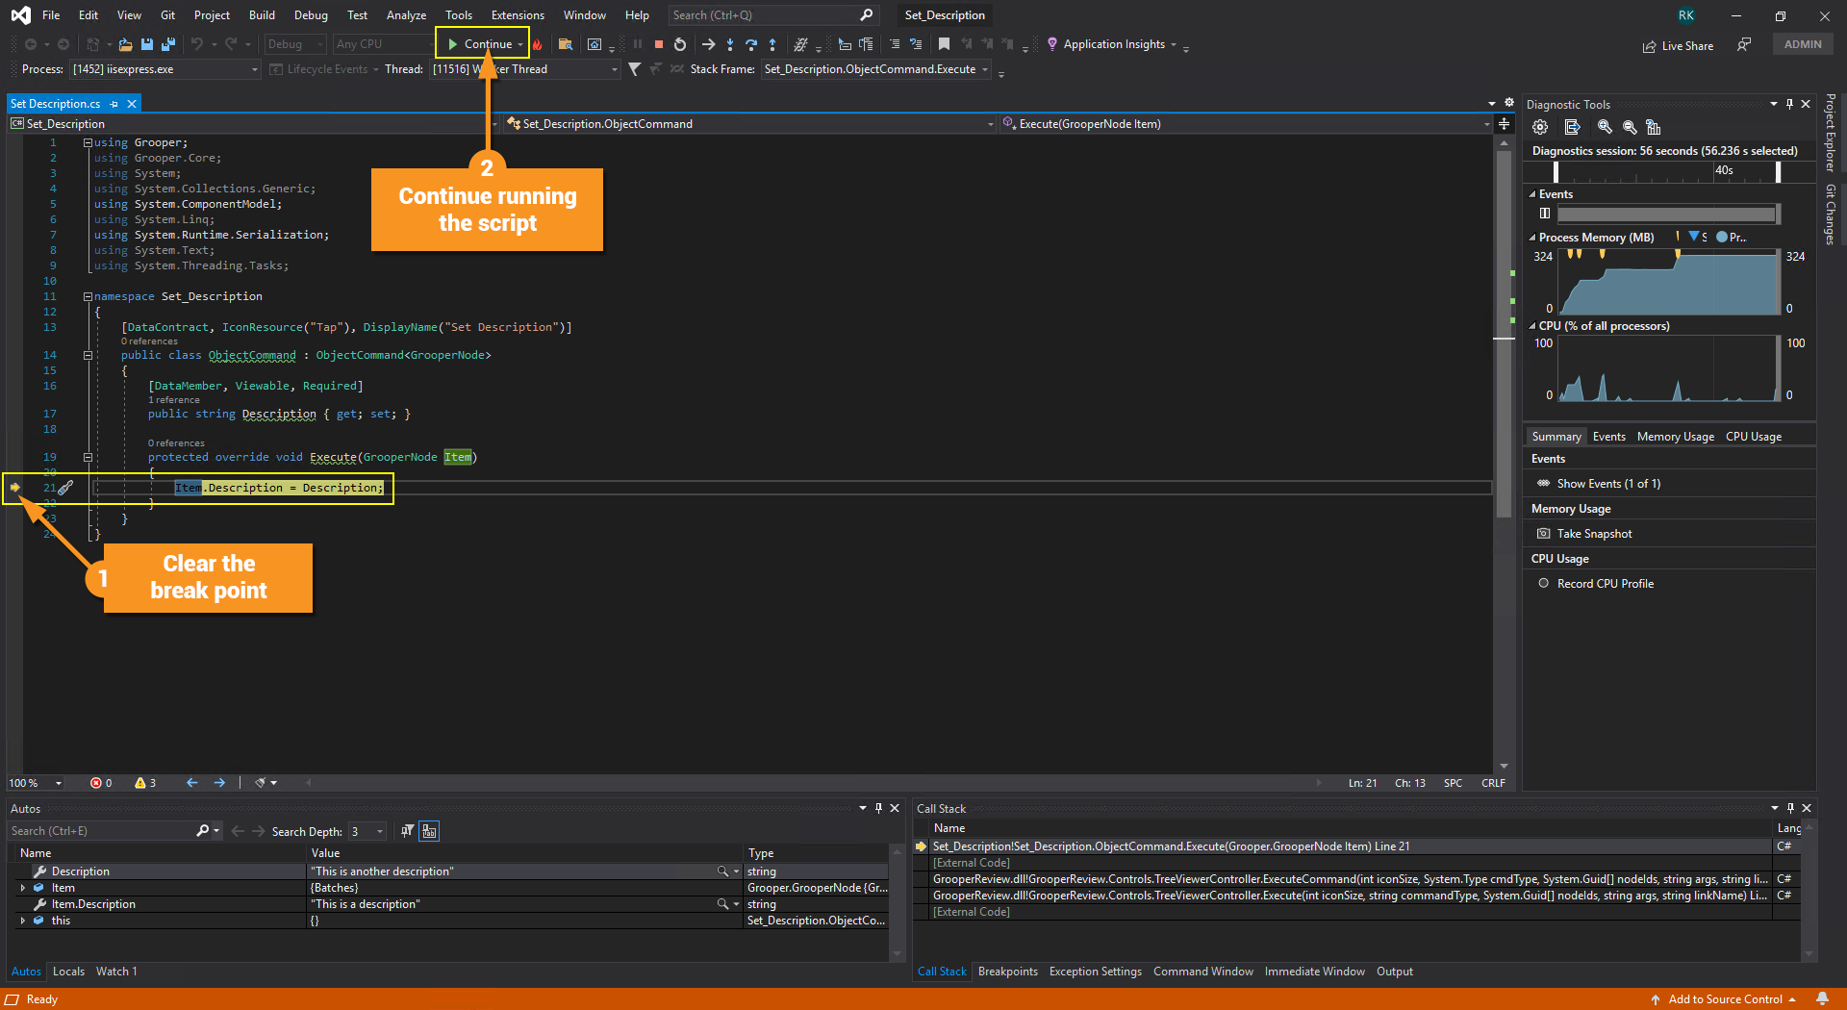
Task: Open Diagnostic Tools settings gear
Action: coord(1540,127)
